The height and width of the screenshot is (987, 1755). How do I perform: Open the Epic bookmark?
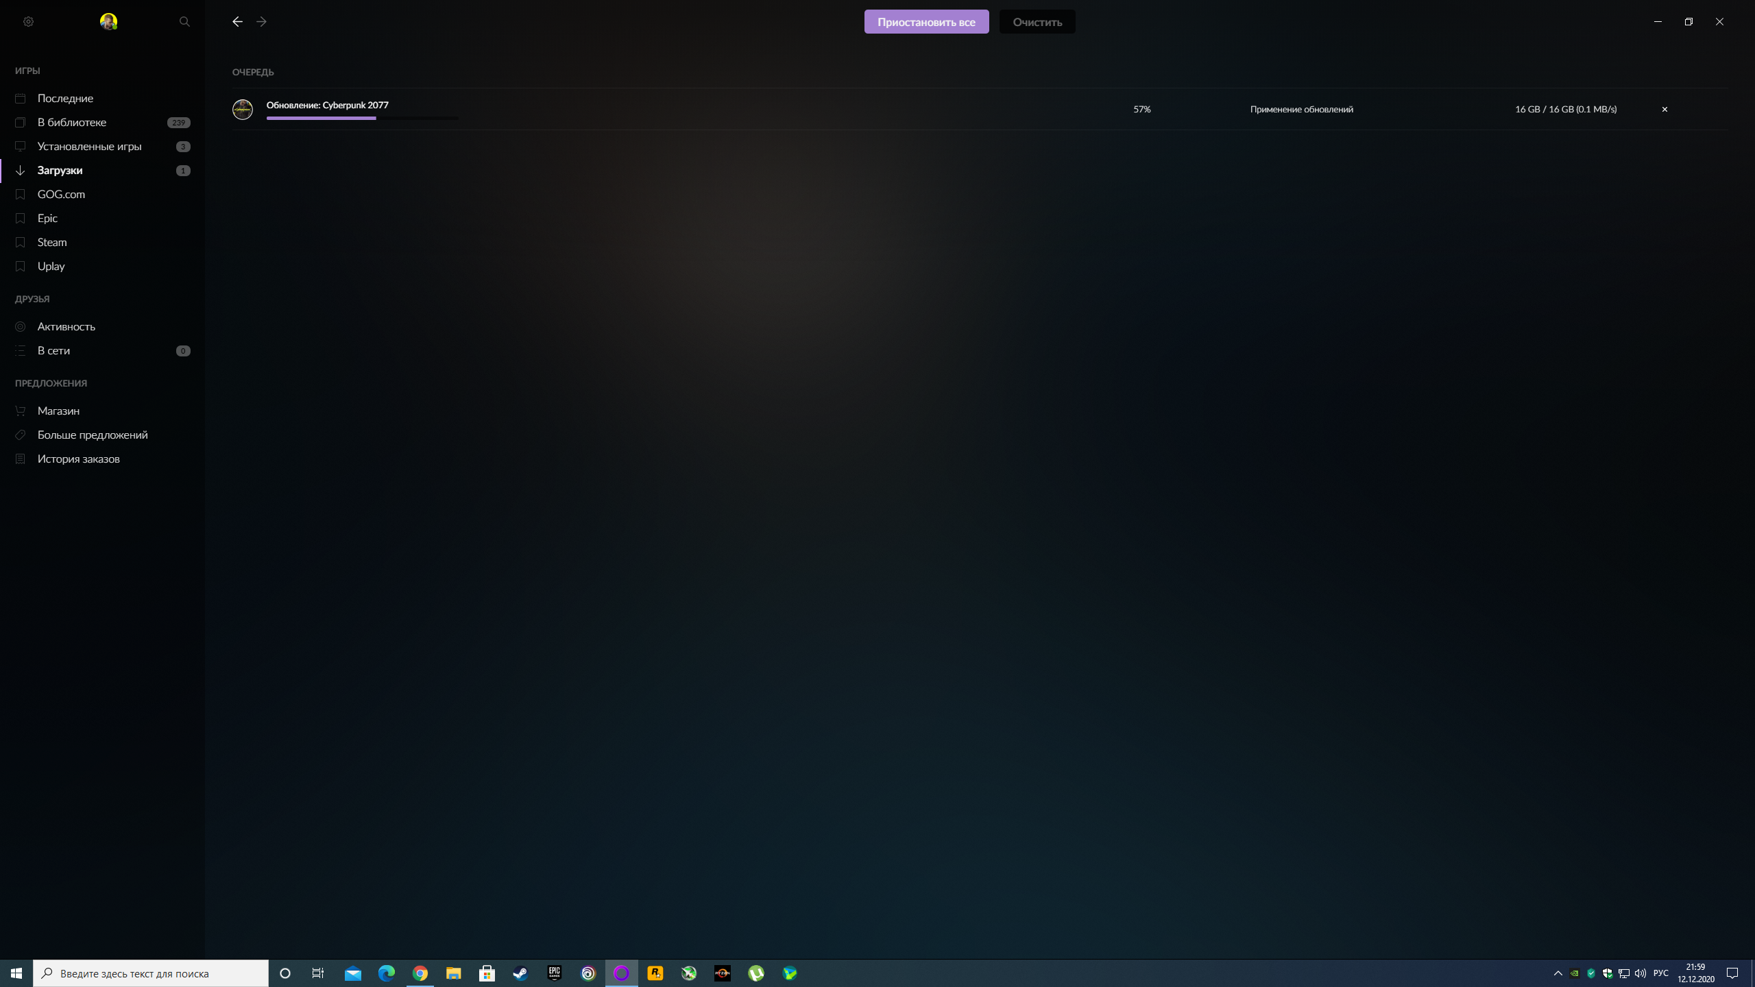click(47, 218)
